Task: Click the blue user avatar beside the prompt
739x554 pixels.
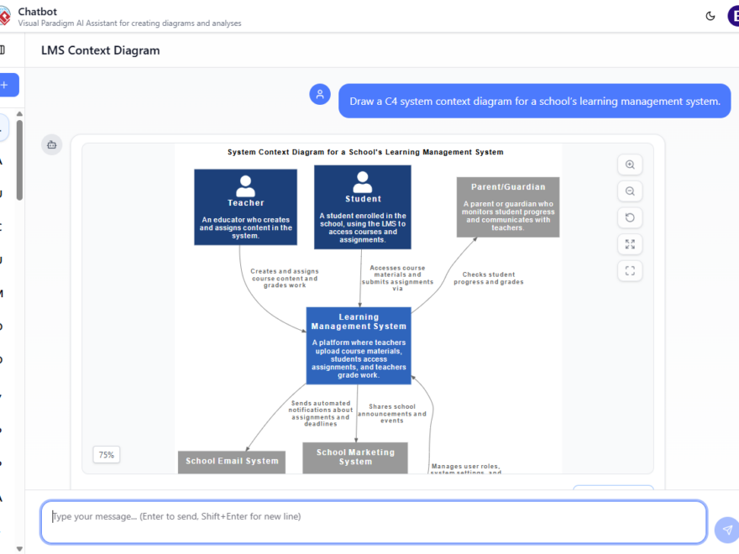Action: tap(320, 94)
